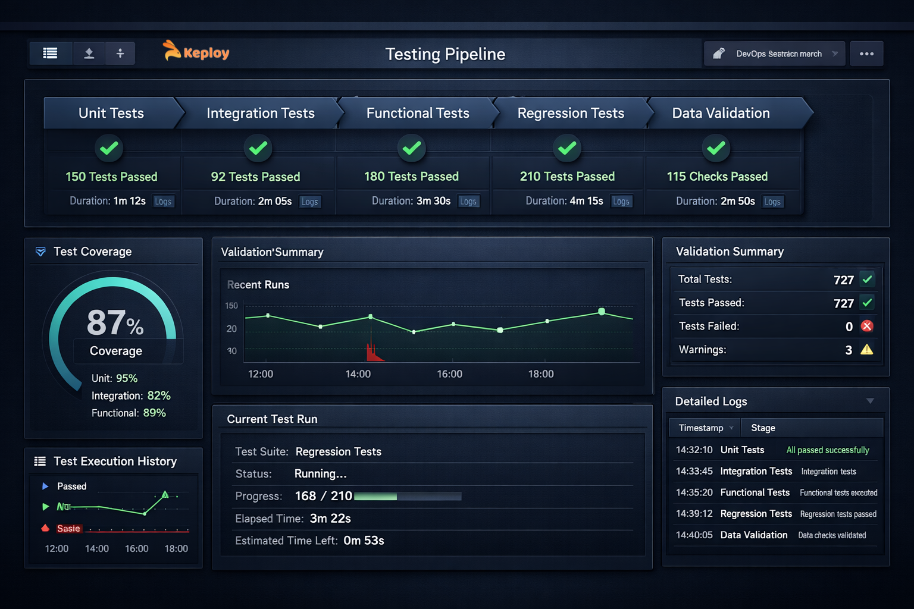
Task: Open Logs for Unit Tests stage
Action: click(x=163, y=201)
